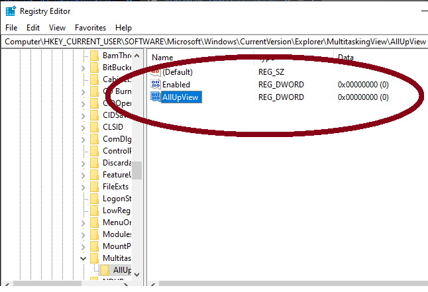Viewport: 428px width, 292px height.
Task: Select the Enabled value name
Action: (176, 85)
